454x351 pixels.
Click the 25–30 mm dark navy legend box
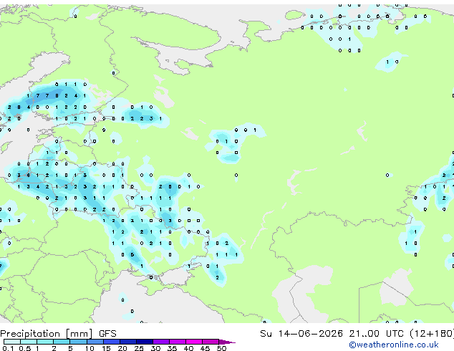click(145, 342)
